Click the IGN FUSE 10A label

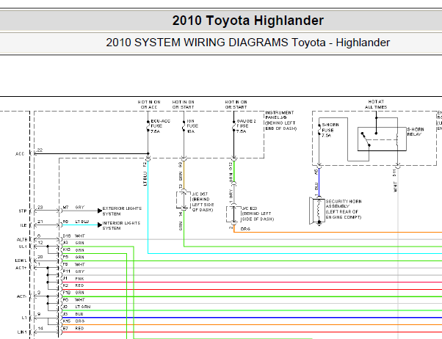tap(192, 126)
